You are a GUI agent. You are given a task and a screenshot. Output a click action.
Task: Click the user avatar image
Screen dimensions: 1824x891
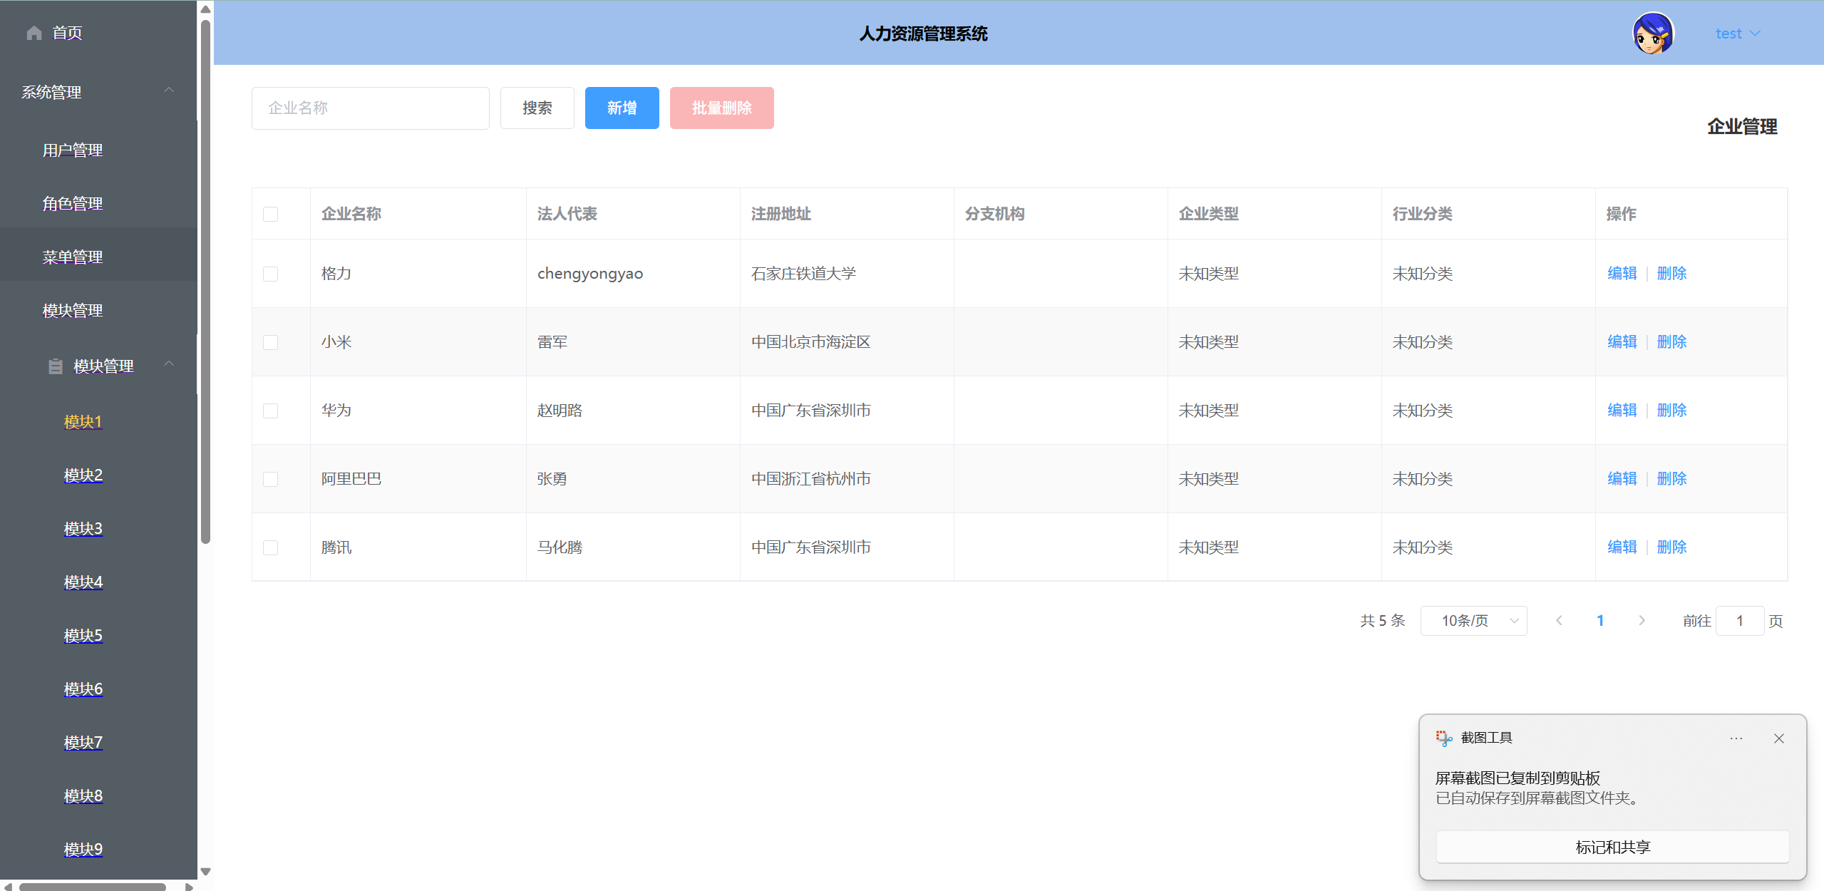click(x=1652, y=34)
